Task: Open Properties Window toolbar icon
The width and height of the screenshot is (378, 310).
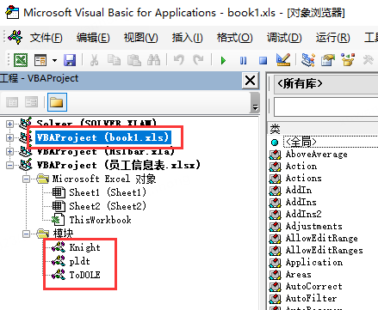Action: coord(328,60)
